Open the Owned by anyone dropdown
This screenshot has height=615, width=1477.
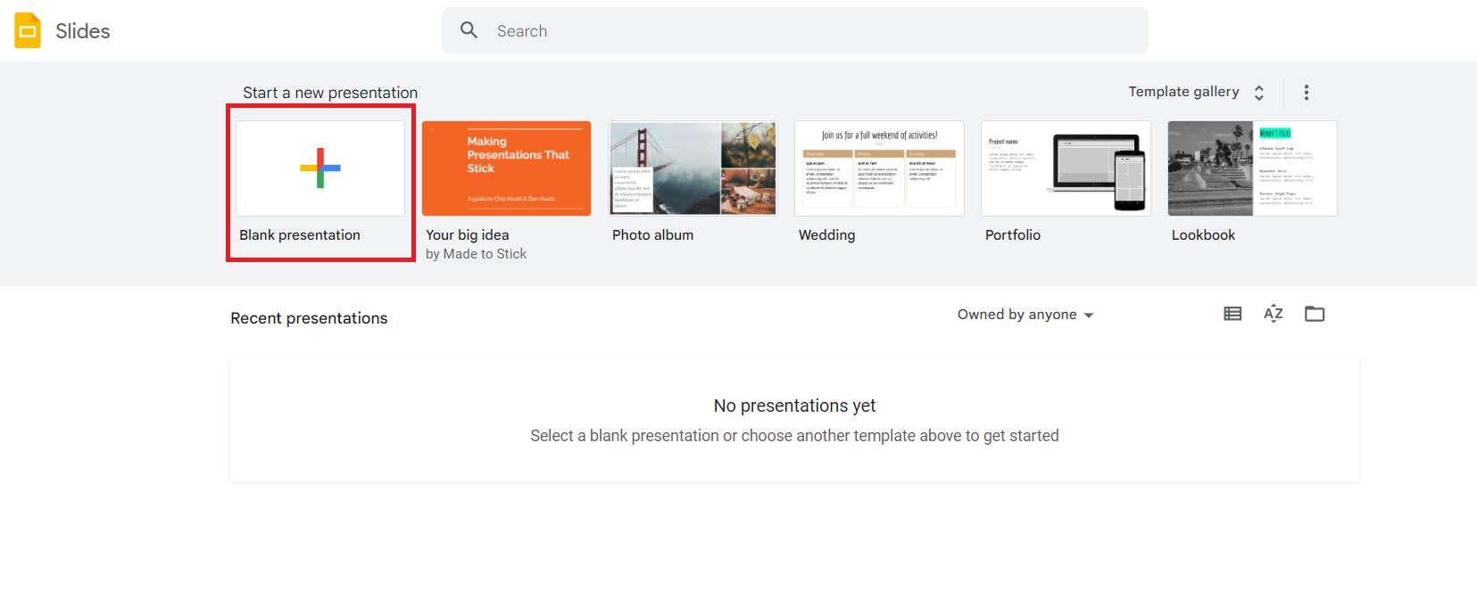tap(1025, 315)
